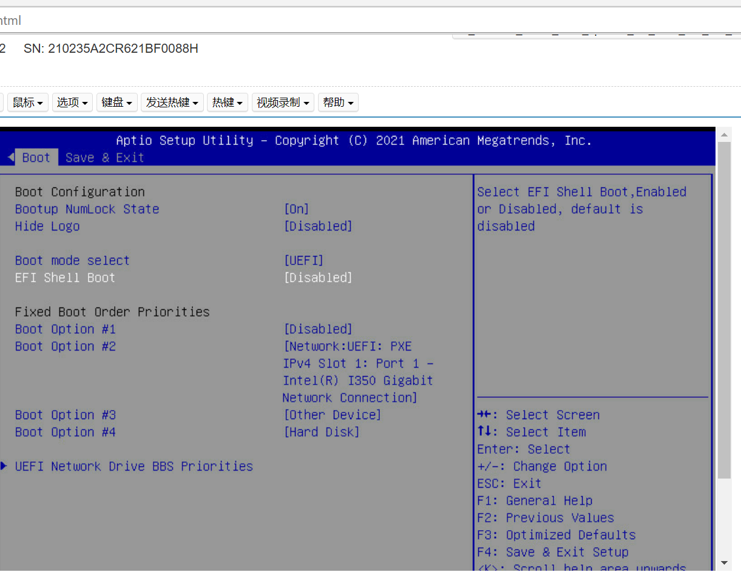741x575 pixels.
Task: Click the scrollbar down arrow
Action: [x=724, y=563]
